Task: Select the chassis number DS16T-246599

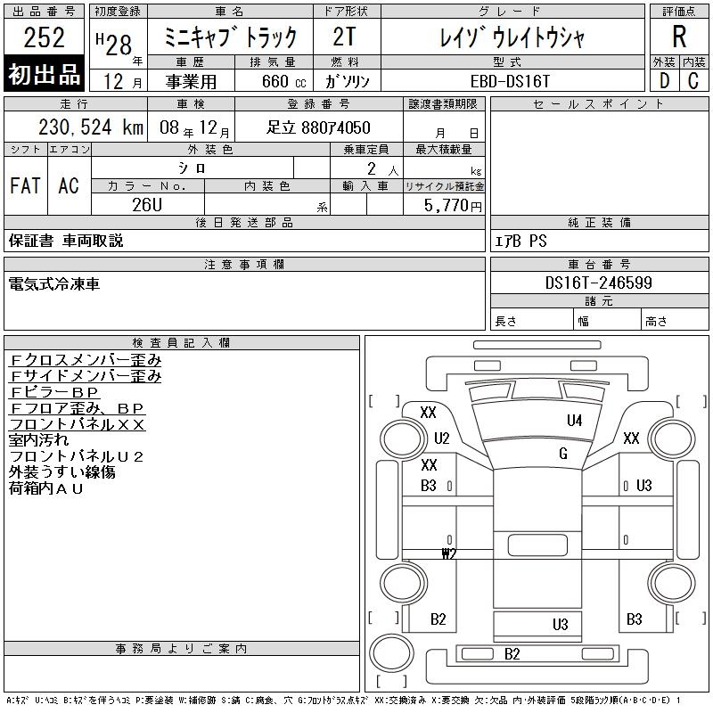Action: pyautogui.click(x=598, y=283)
